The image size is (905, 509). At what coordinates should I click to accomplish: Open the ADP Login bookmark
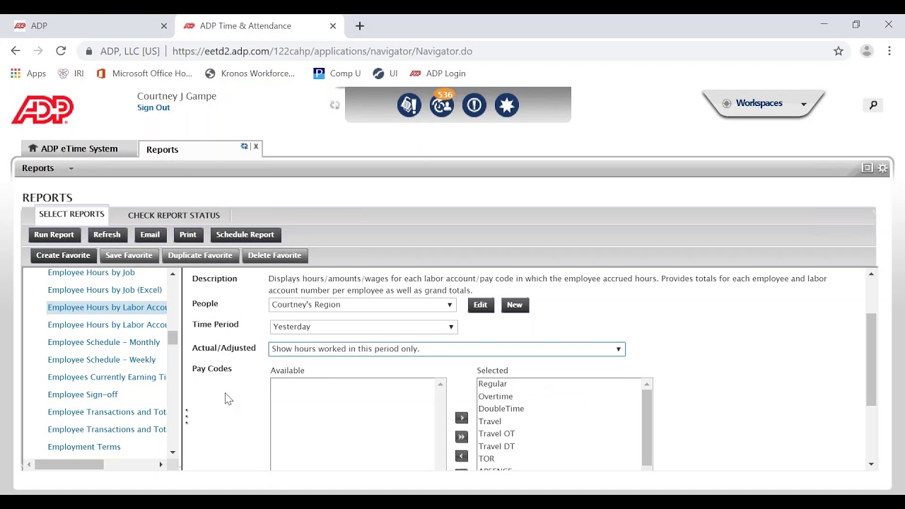click(438, 74)
